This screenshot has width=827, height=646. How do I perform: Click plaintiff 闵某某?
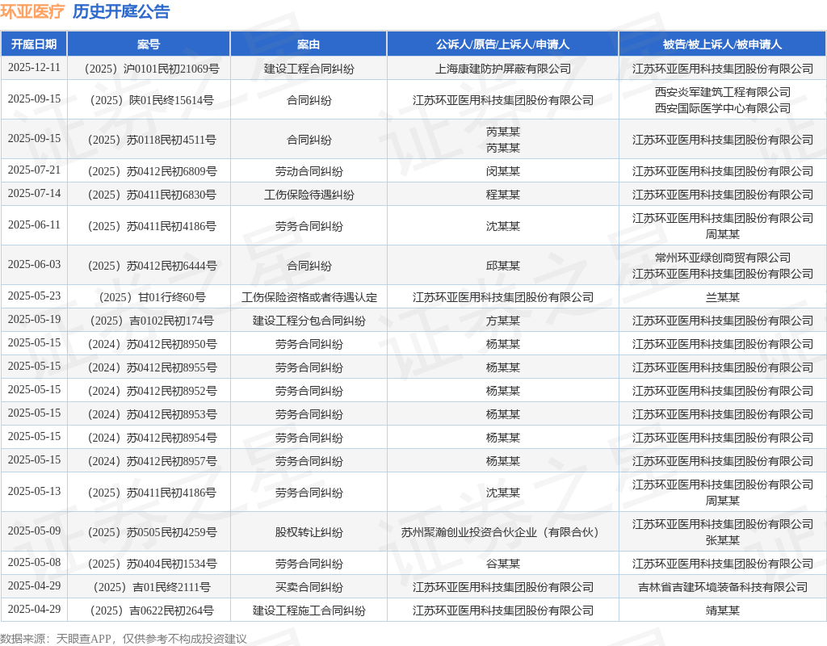point(502,171)
